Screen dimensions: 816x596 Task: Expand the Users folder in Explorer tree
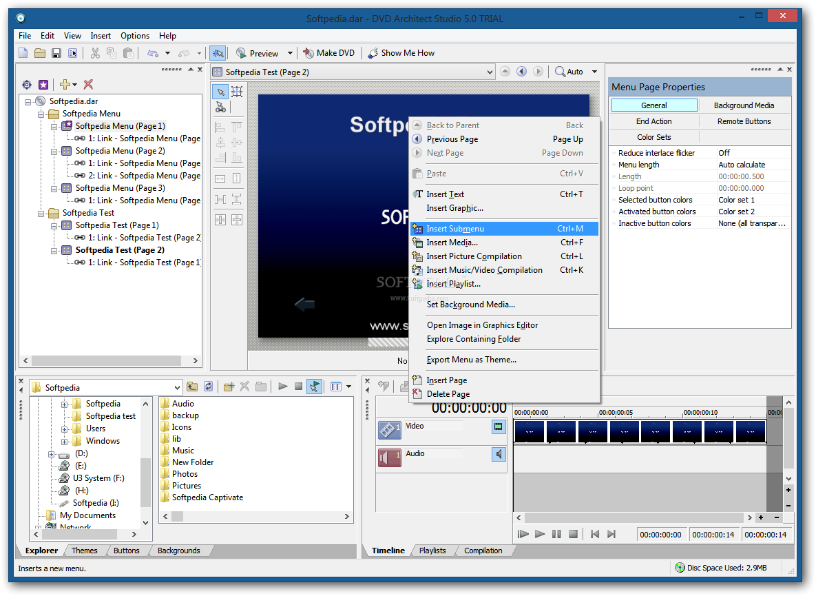point(64,429)
